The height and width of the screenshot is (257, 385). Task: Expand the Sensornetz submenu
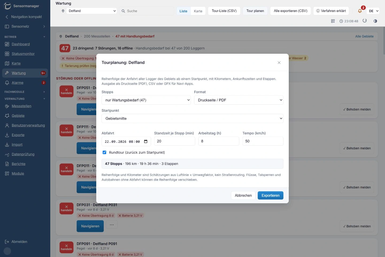click(44, 27)
